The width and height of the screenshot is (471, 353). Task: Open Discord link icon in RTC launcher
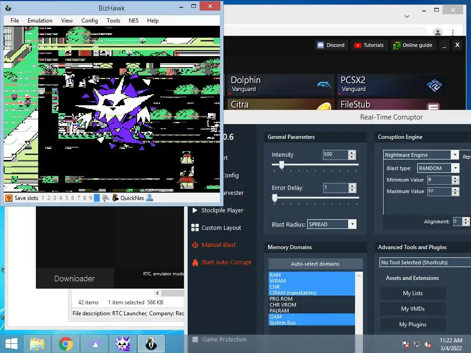[x=321, y=46]
